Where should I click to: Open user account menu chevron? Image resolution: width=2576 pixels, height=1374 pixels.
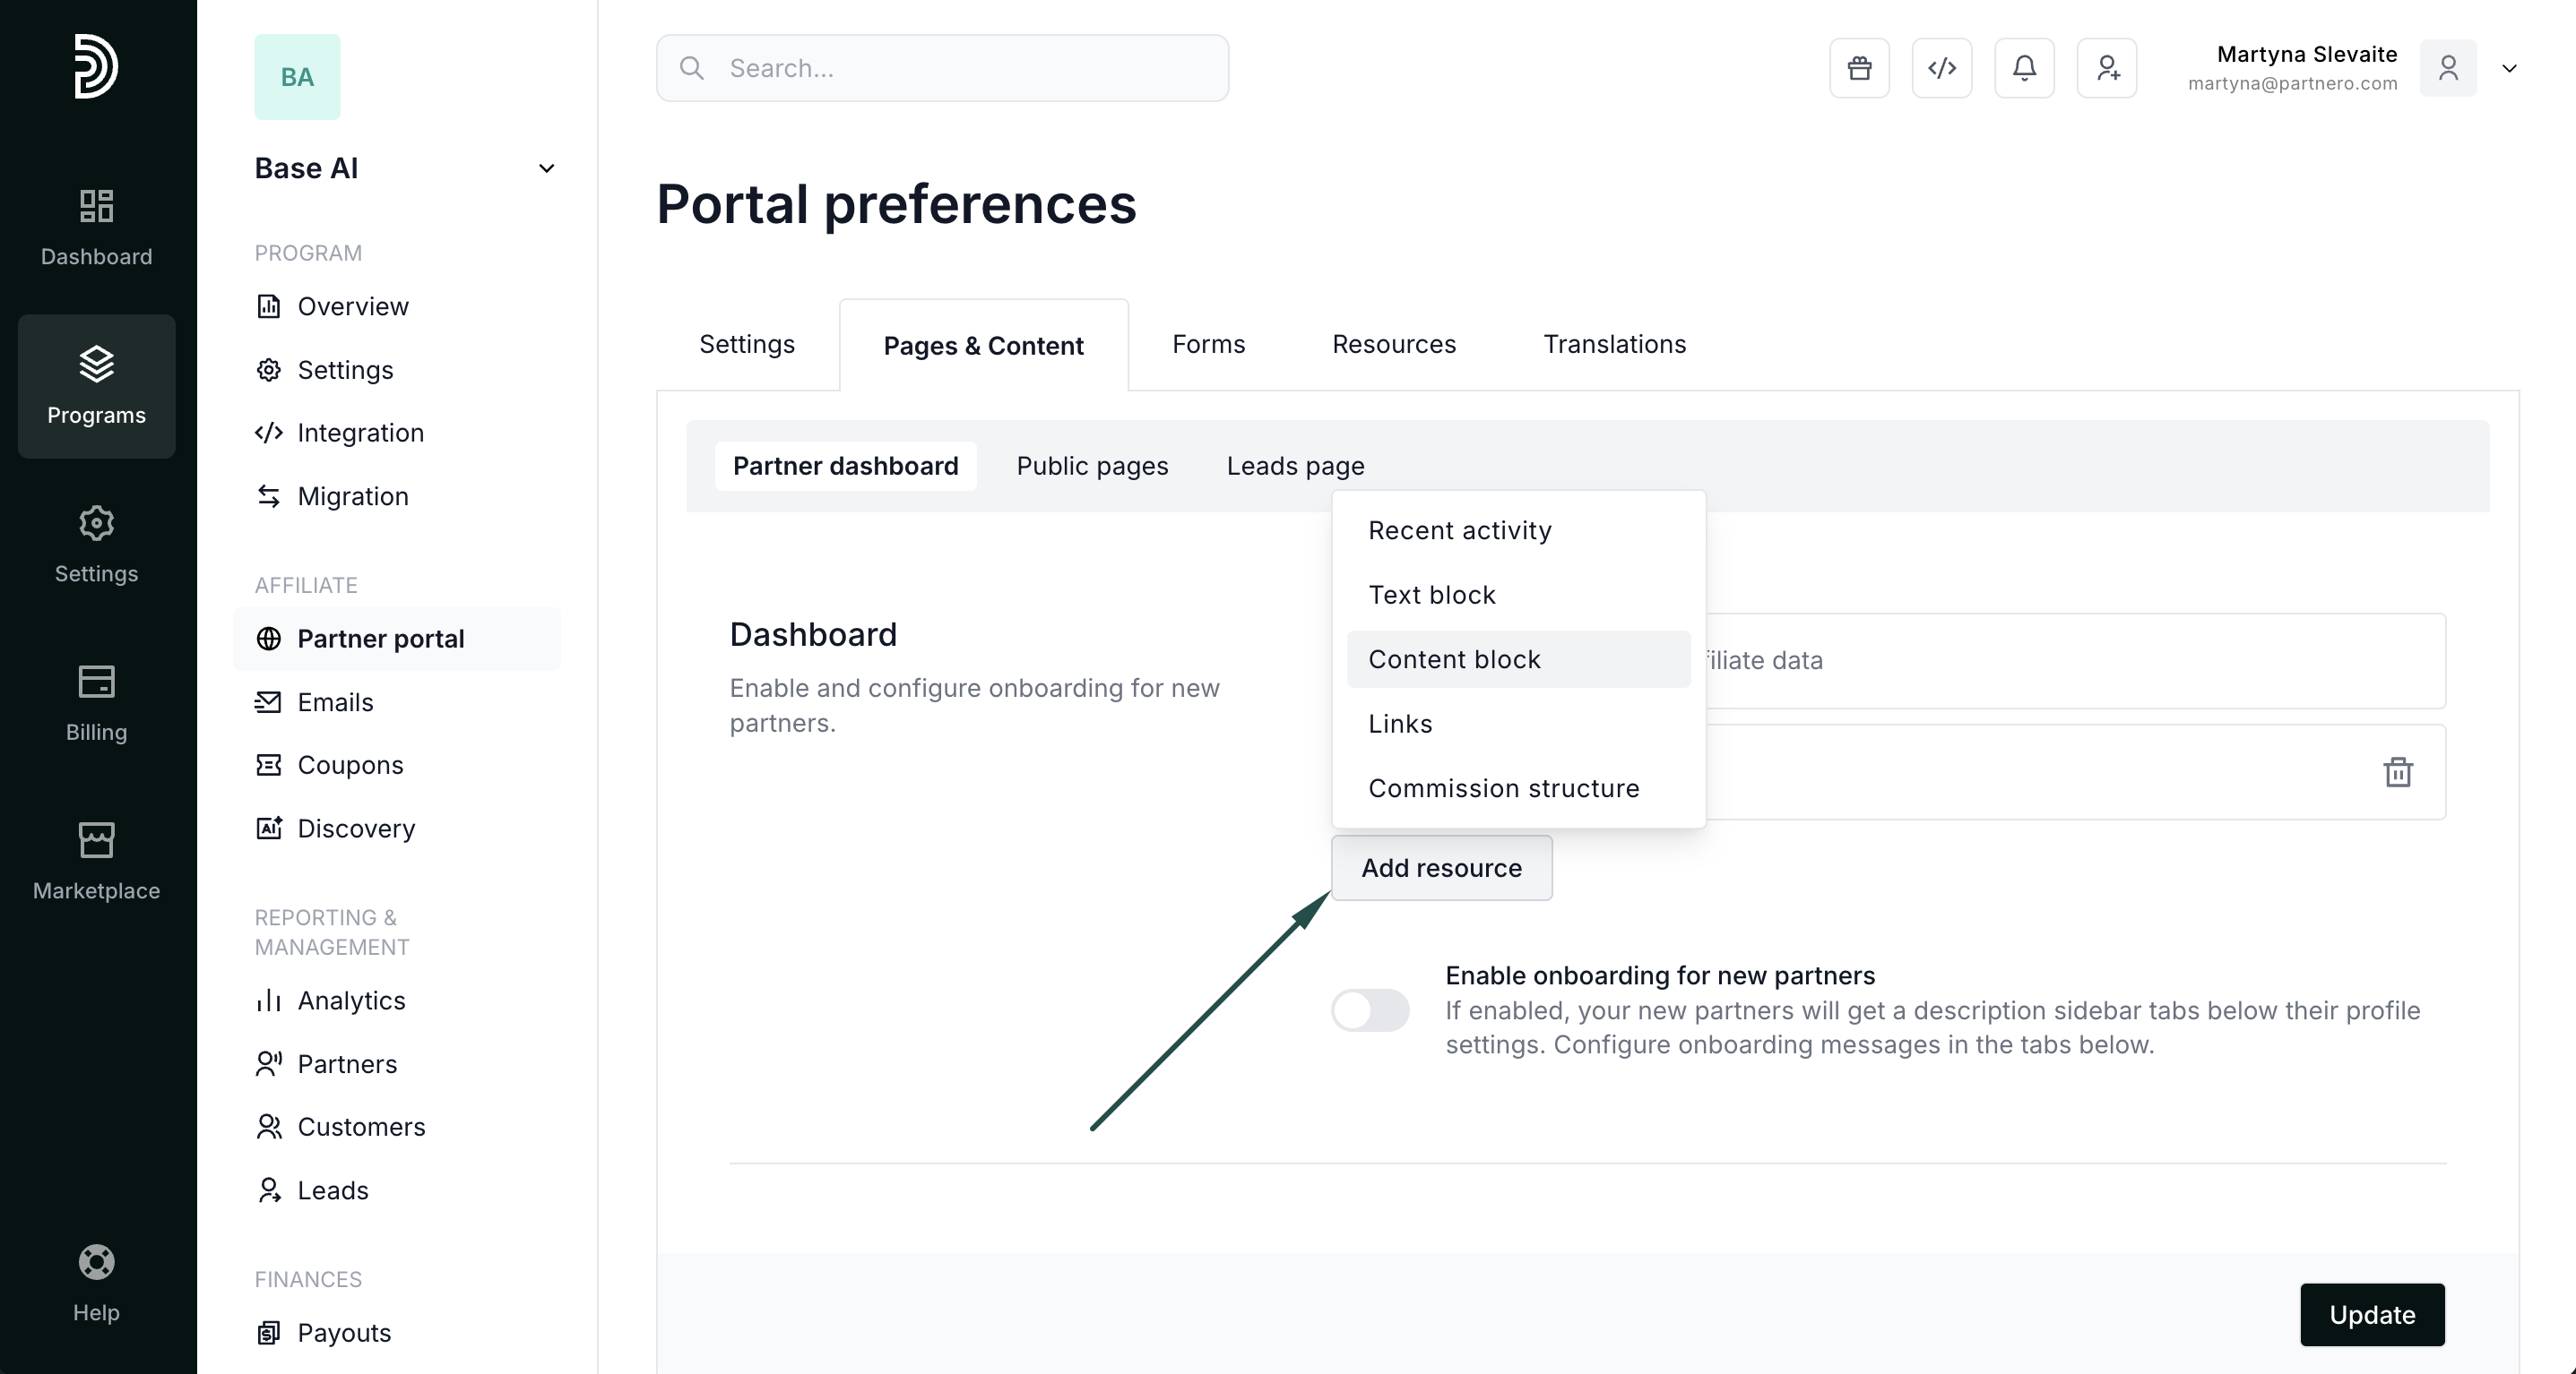(x=2509, y=68)
